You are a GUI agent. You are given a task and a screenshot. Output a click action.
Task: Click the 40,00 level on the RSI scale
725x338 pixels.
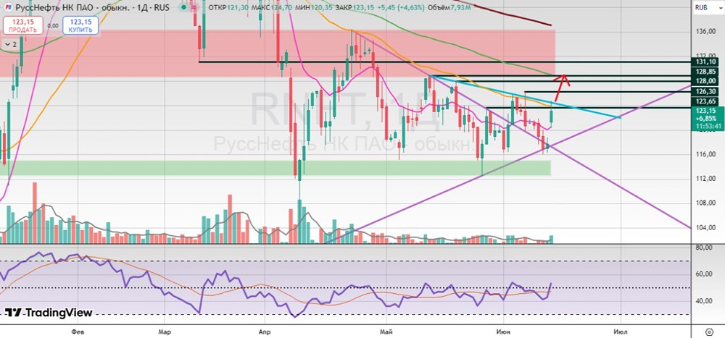(705, 301)
